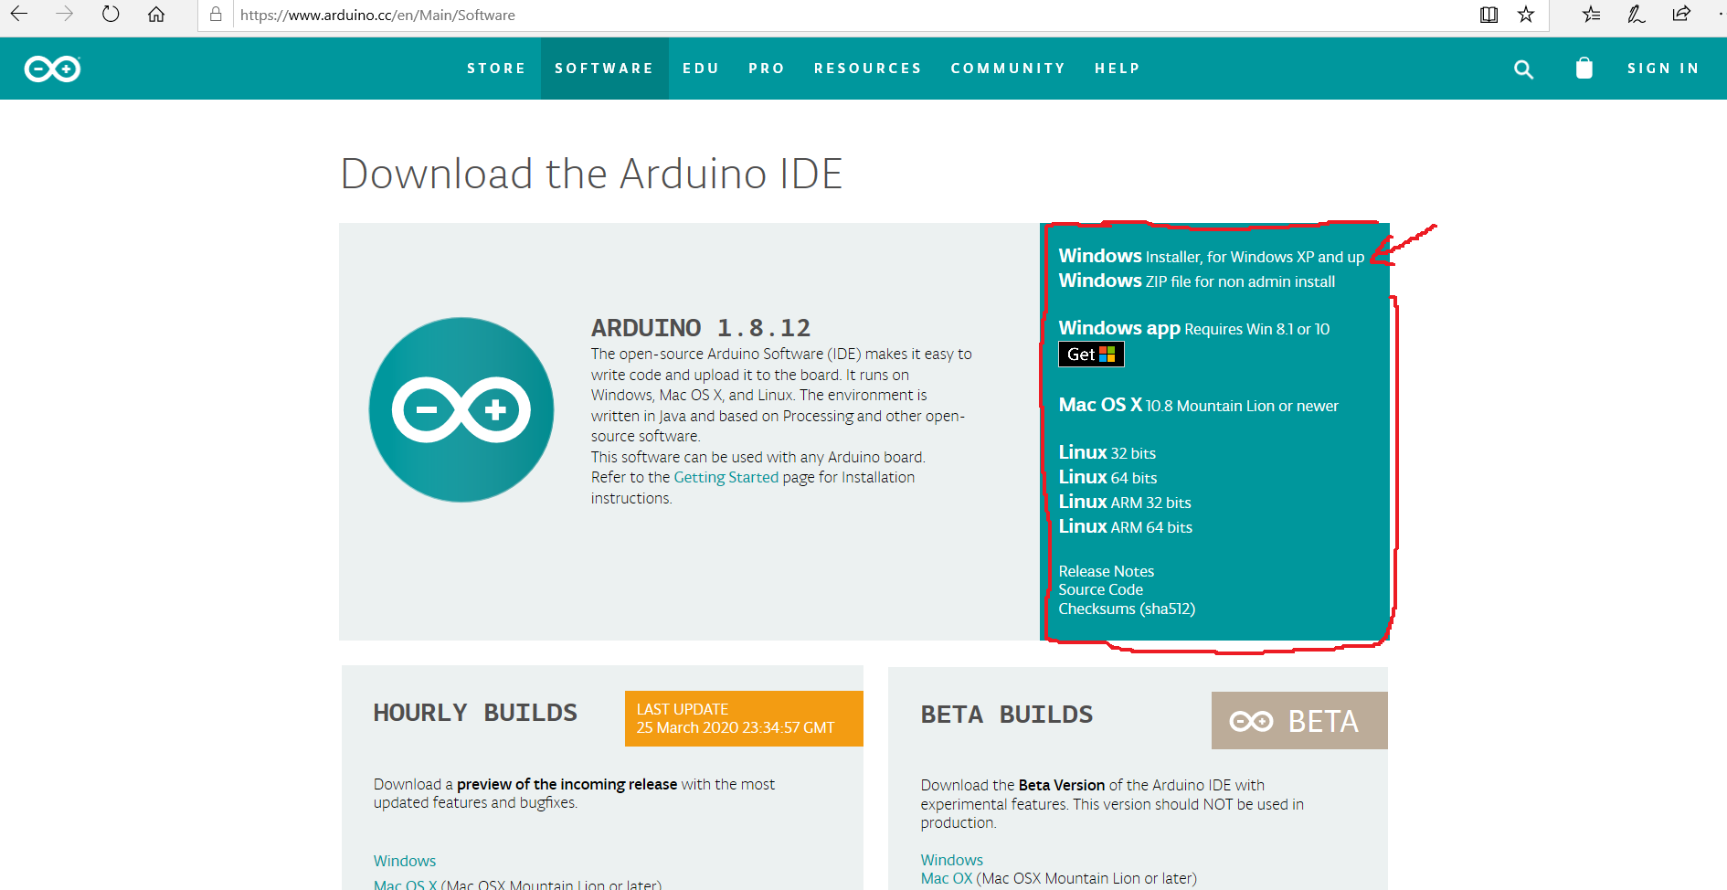The height and width of the screenshot is (890, 1727).
Task: Click Mac OS X link under Hourly Builds
Action: click(x=406, y=884)
